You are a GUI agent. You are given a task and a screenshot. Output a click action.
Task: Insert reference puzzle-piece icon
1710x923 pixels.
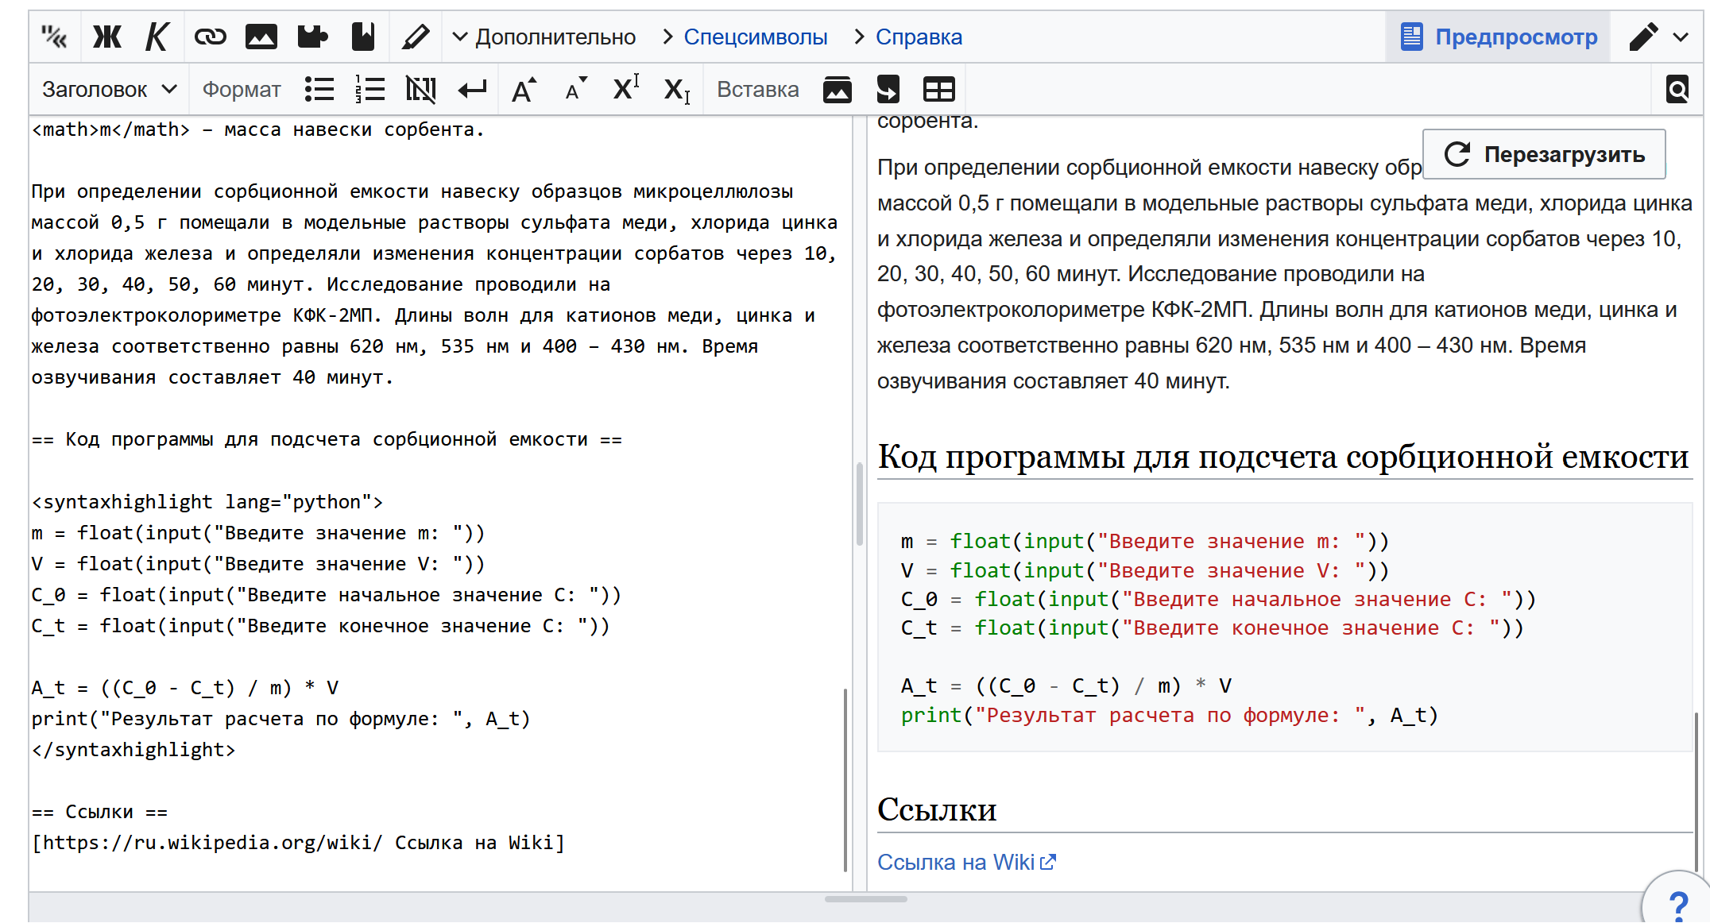312,37
